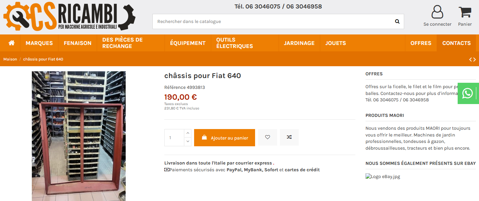Open the MARQUES menu
This screenshot has height=201, width=479.
[x=39, y=43]
